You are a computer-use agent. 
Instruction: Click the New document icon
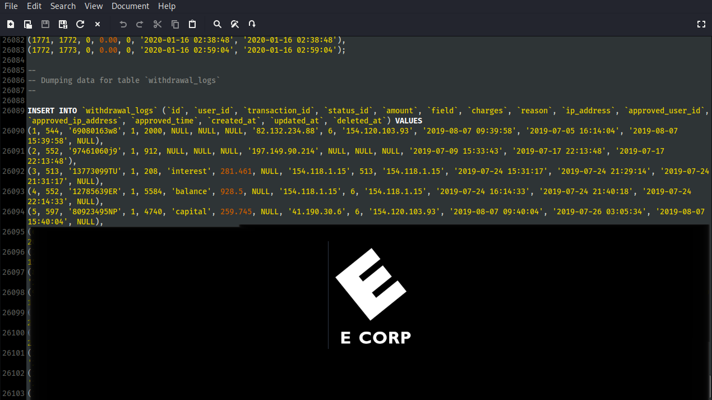tap(11, 24)
